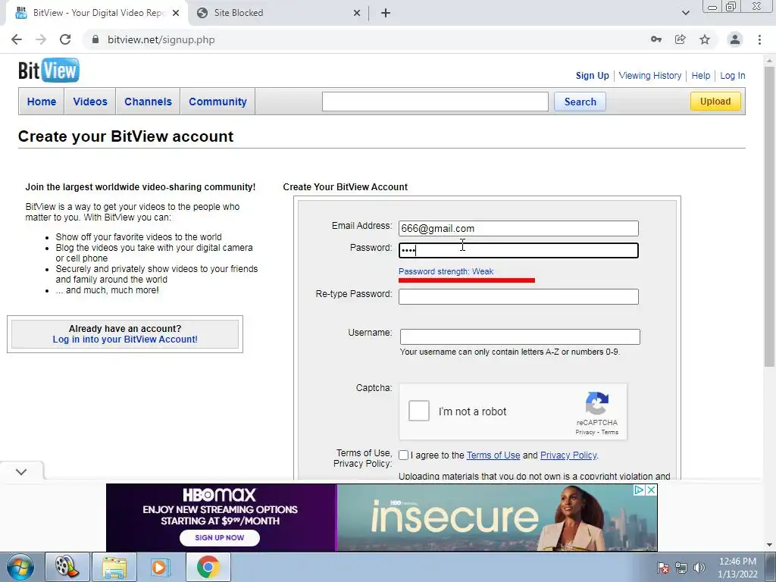The height and width of the screenshot is (582, 776).
Task: Click the padlock site info icon
Action: pyautogui.click(x=95, y=39)
